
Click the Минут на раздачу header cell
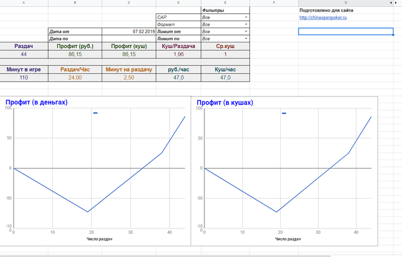click(x=129, y=69)
